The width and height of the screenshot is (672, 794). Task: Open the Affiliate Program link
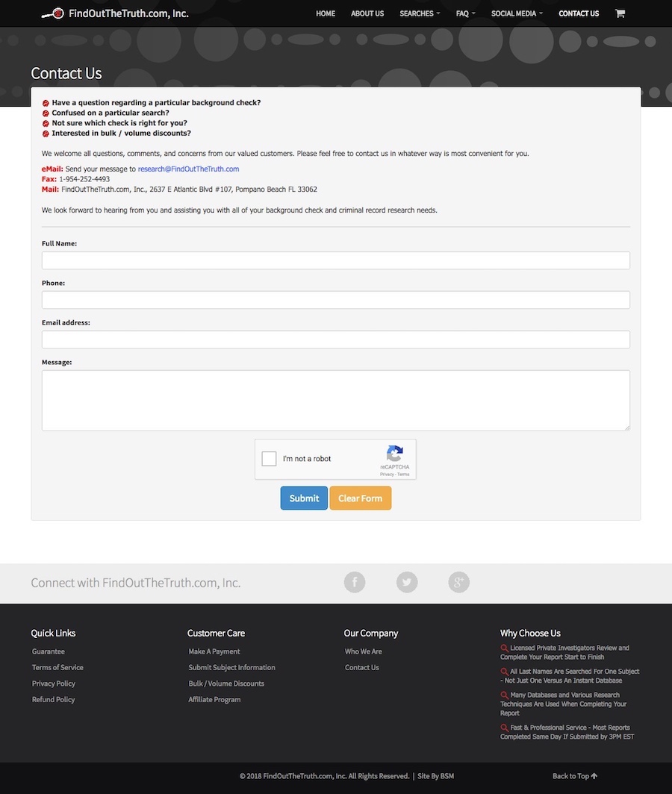[x=214, y=700]
